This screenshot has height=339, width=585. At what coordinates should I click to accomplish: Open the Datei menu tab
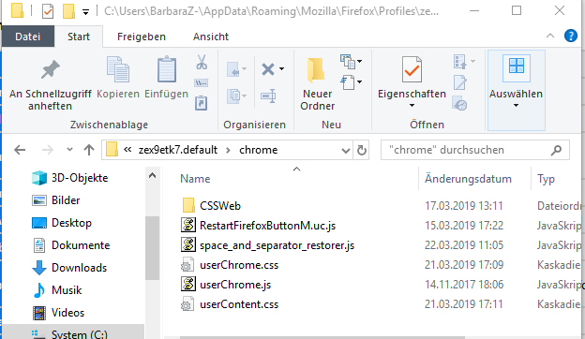[x=28, y=37]
